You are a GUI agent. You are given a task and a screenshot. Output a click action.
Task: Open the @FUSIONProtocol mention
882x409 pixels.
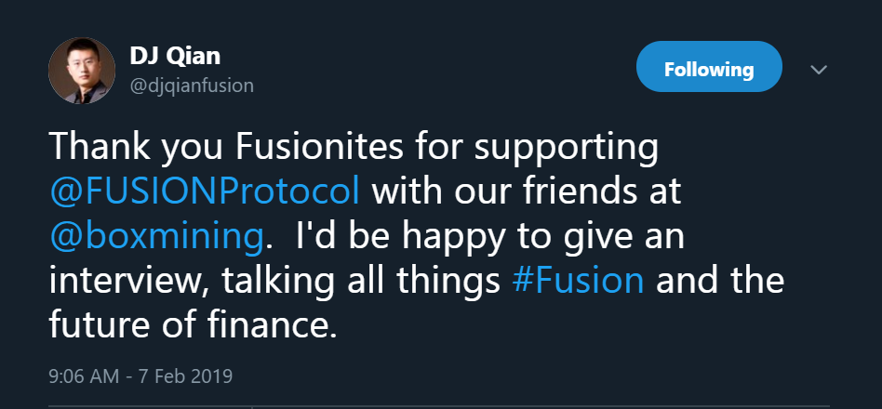pos(204,191)
